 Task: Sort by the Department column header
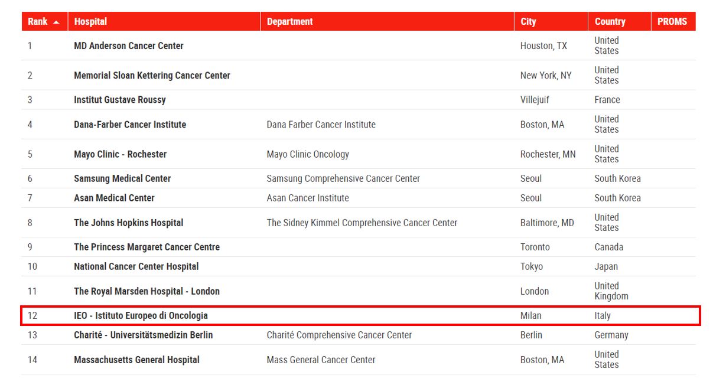click(289, 21)
